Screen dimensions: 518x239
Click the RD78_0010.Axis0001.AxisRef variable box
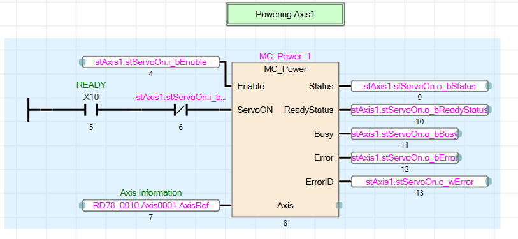point(150,205)
